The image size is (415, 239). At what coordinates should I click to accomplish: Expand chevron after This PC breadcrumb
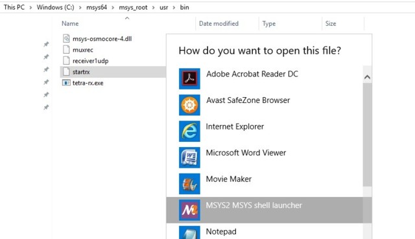(30, 7)
